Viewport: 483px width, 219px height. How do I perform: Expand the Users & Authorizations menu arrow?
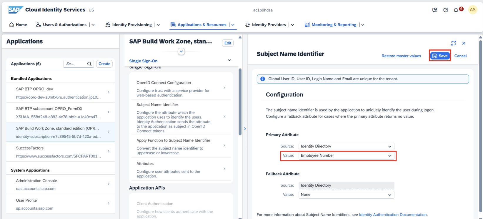click(93, 25)
